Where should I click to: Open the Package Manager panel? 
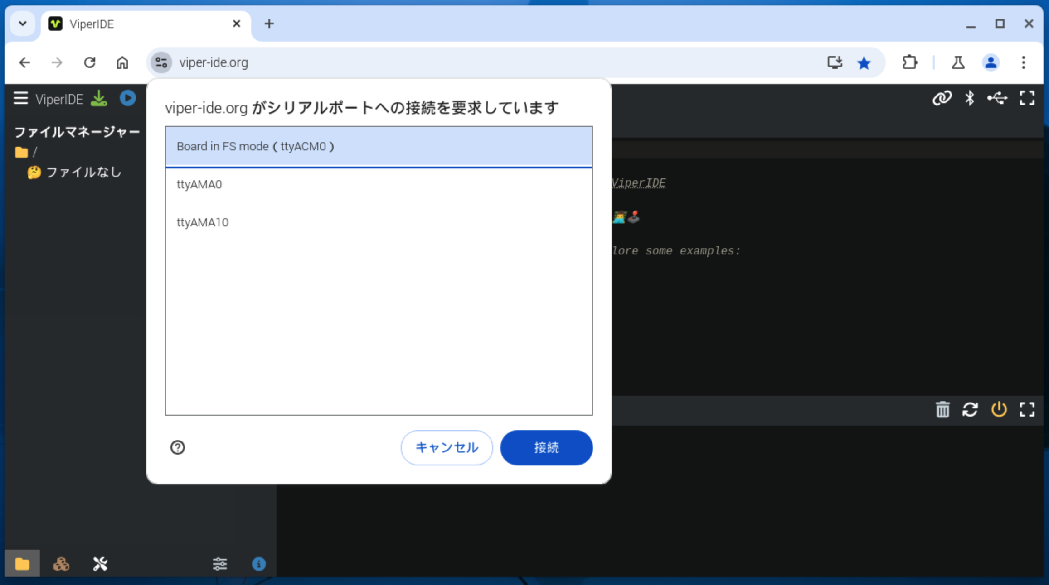point(61,564)
